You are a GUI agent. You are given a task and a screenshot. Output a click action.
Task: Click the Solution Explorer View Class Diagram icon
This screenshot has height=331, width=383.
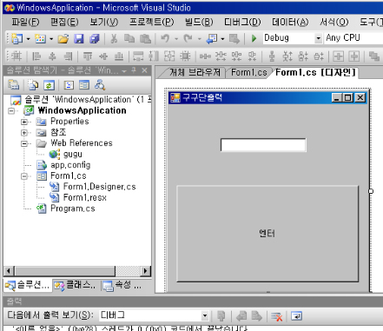[100, 85]
